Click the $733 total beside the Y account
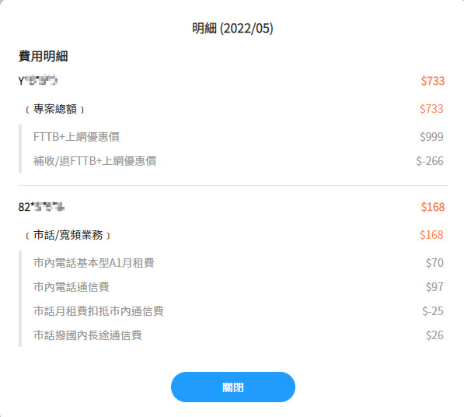Screen dimensions: 464x417 433,81
